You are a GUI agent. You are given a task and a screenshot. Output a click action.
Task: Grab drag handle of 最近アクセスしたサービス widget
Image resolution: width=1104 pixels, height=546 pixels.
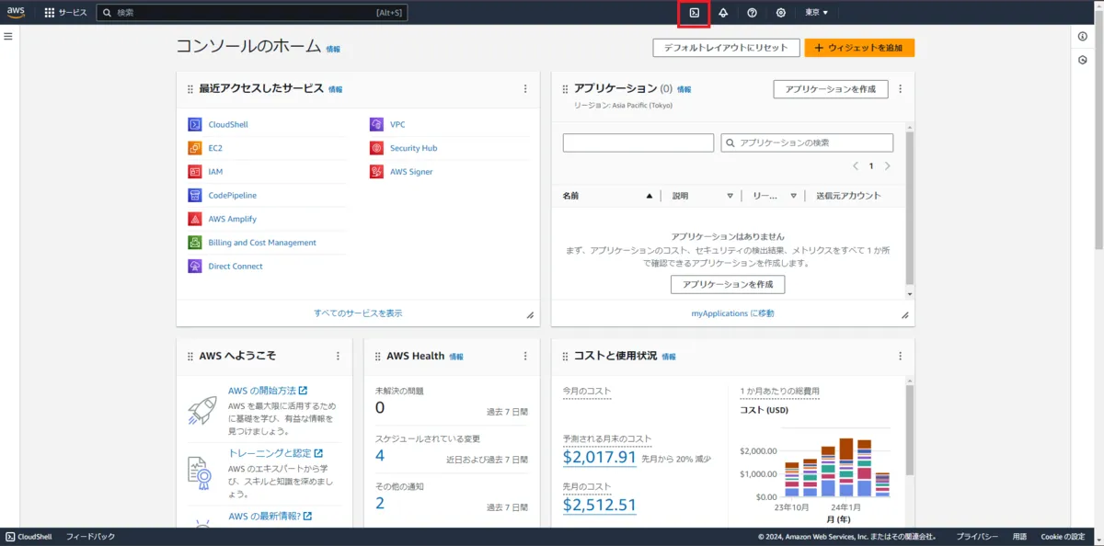(190, 89)
